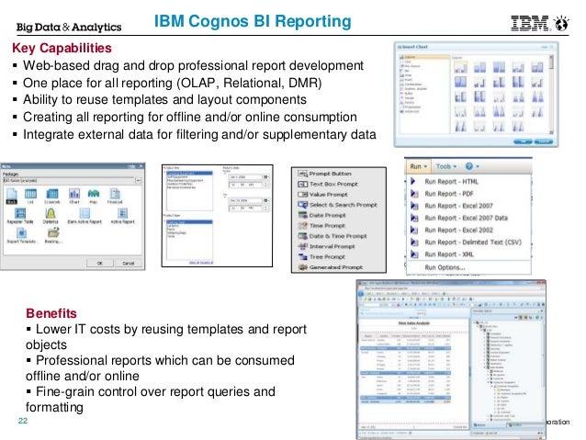Select the Blank report type icon
586x440 pixels.
(x=12, y=196)
